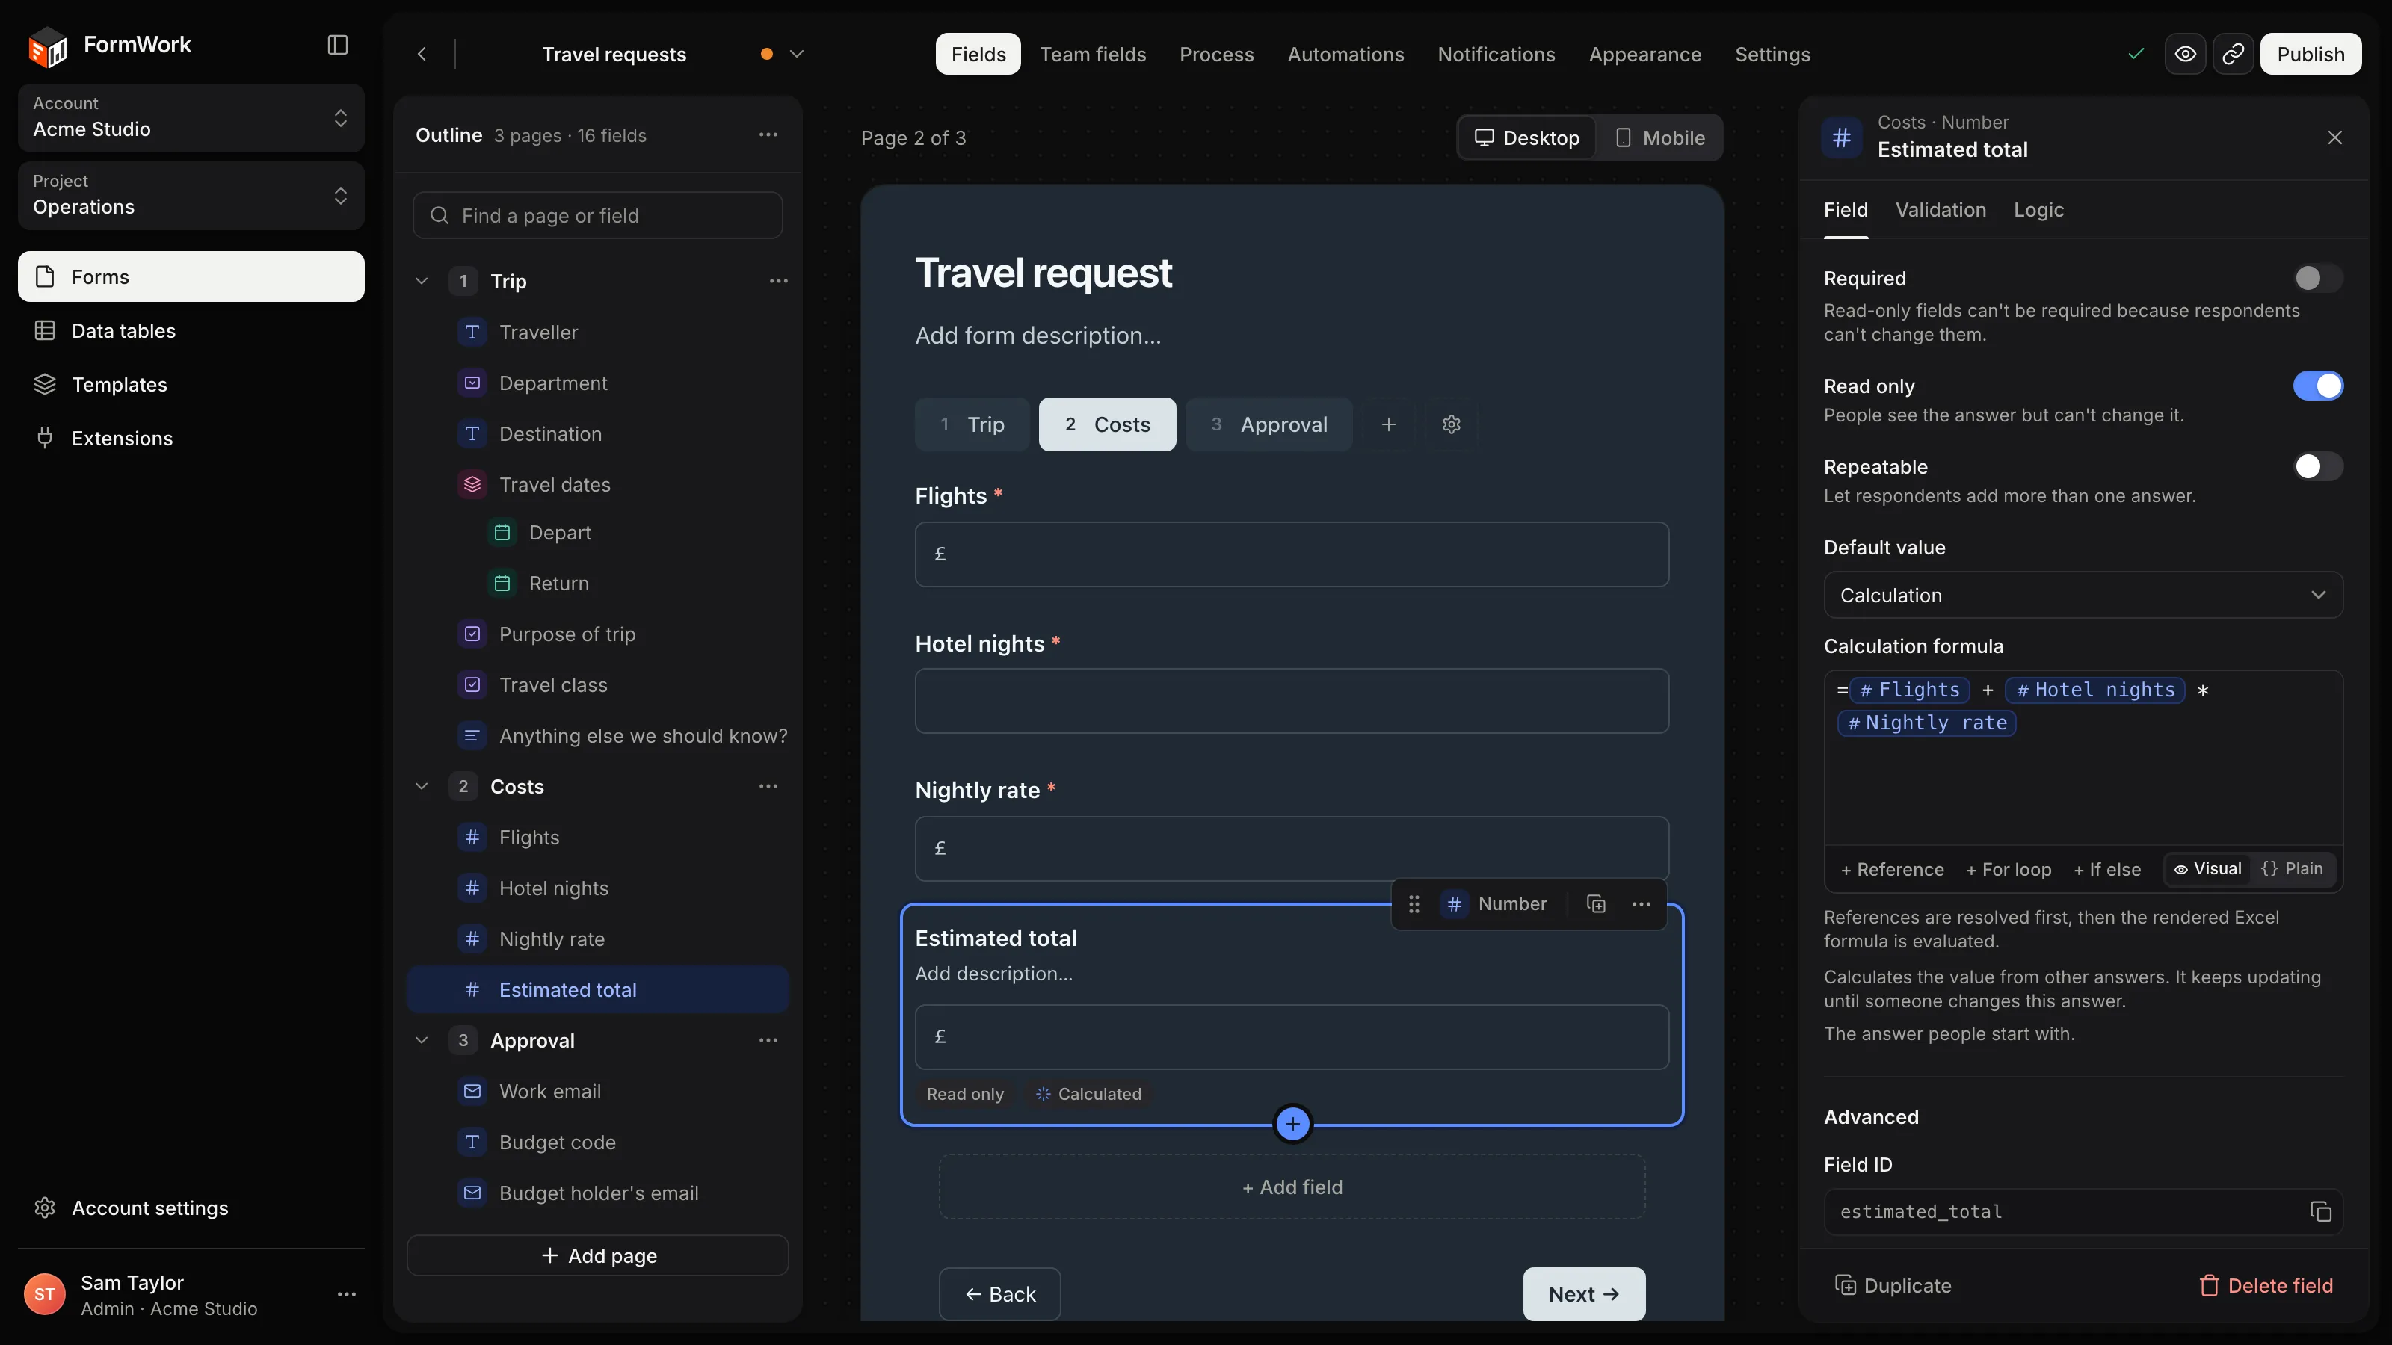Open Approval page more options in outline

point(768,1041)
